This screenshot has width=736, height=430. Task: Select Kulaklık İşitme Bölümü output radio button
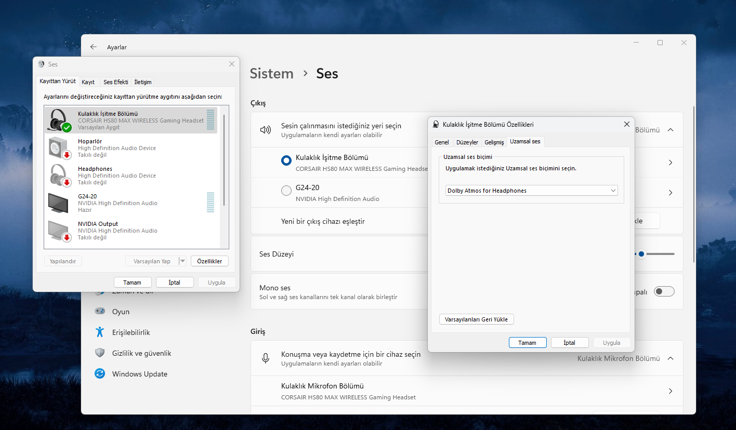pyautogui.click(x=286, y=161)
